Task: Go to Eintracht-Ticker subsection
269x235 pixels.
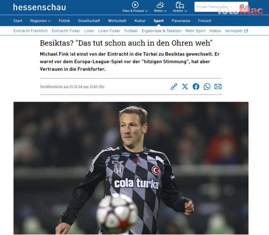Action: (66, 31)
